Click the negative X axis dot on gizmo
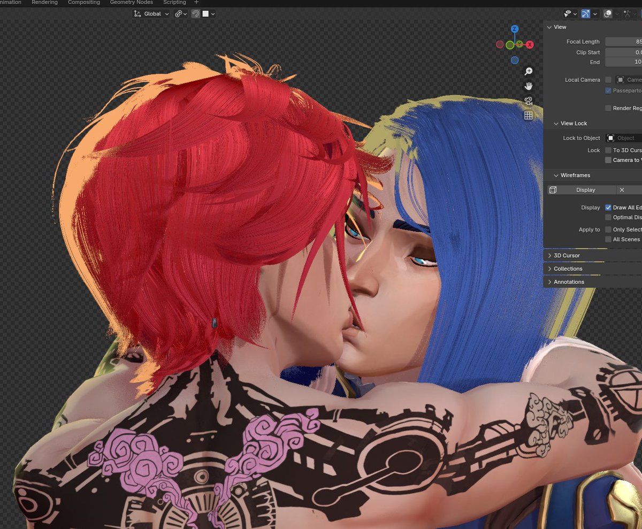642x529 pixels. point(500,45)
